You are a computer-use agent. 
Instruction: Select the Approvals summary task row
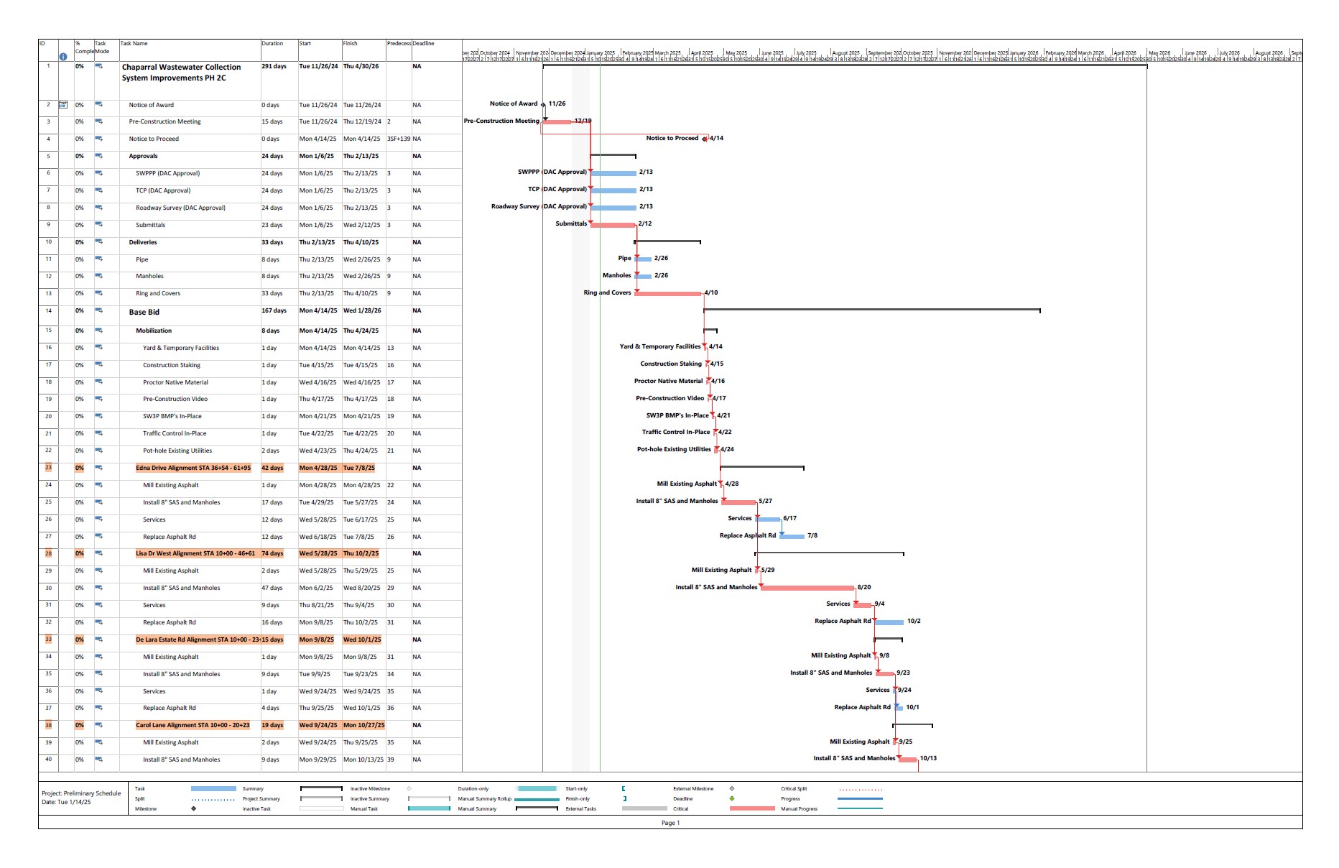click(144, 156)
